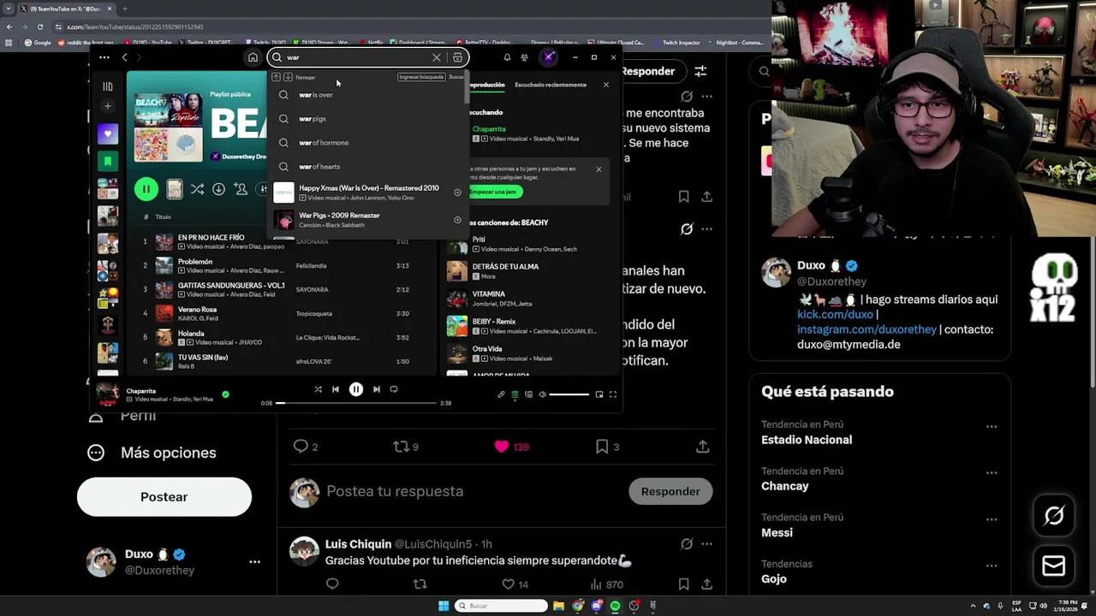Image resolution: width=1096 pixels, height=616 pixels.
Task: Like the TeamYouTube tweet heart
Action: 502,447
